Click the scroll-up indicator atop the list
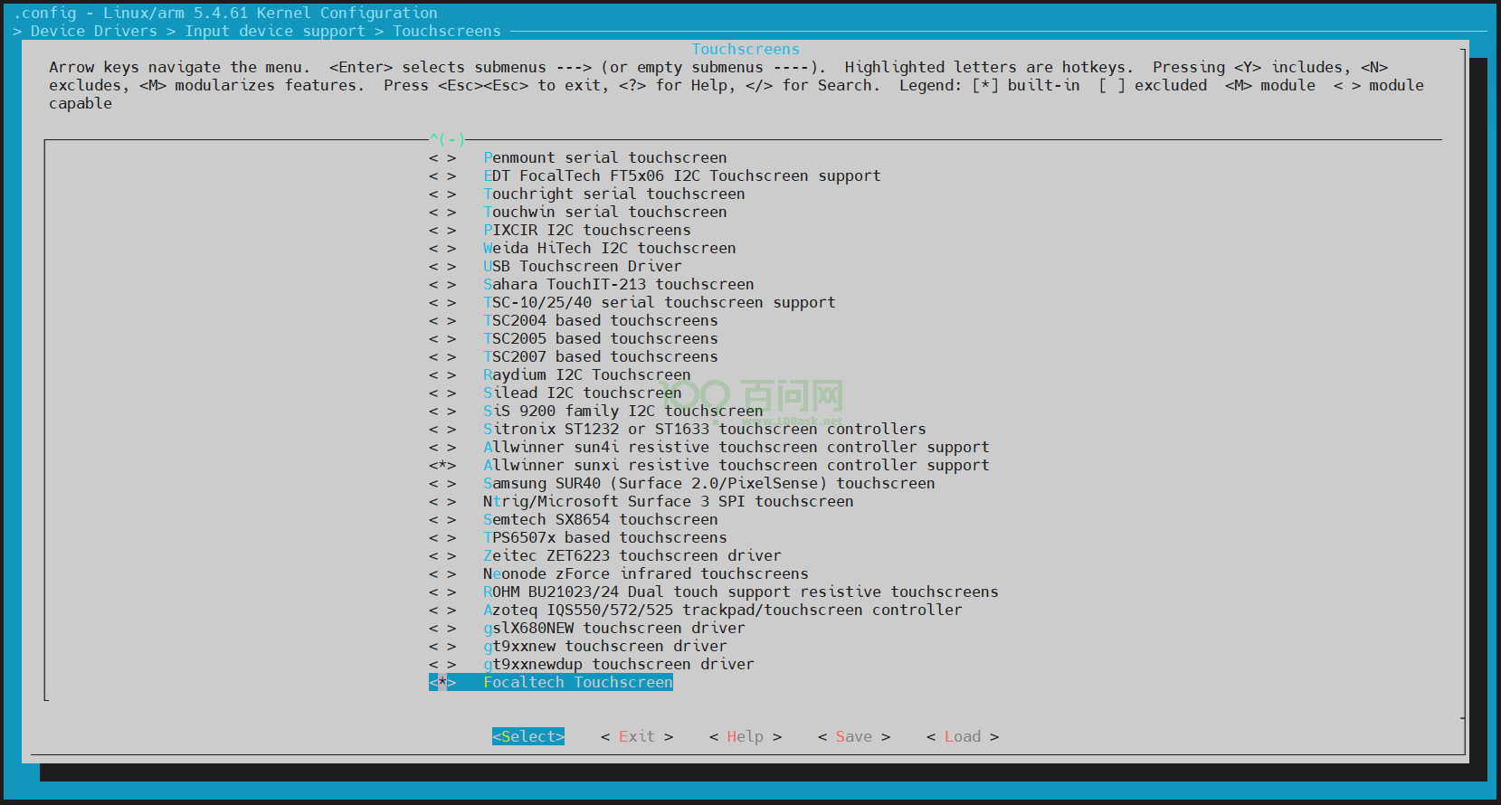The height and width of the screenshot is (805, 1501). click(447, 139)
